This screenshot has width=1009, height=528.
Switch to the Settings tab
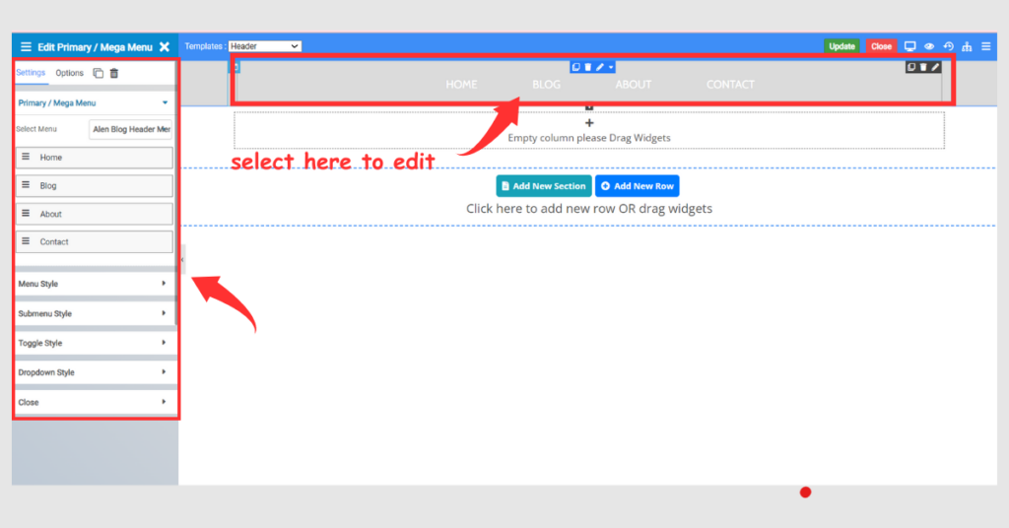tap(31, 73)
